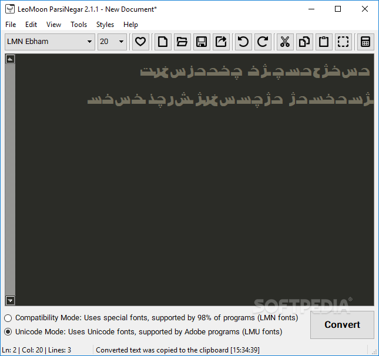Click scrollbar up arrow
The image size is (379, 356).
click(x=10, y=59)
